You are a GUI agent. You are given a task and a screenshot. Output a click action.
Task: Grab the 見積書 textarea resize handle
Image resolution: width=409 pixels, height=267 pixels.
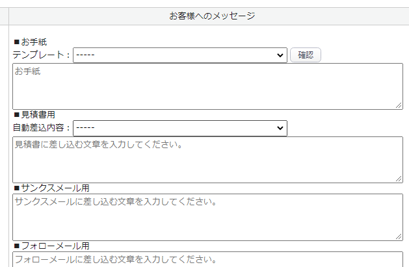tap(399, 179)
